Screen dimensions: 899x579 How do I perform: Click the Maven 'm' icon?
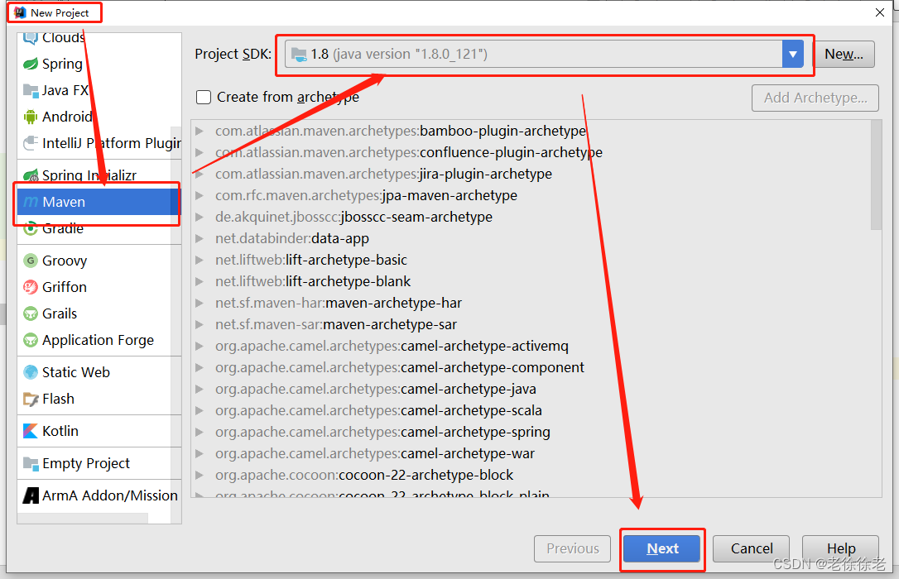pyautogui.click(x=31, y=202)
